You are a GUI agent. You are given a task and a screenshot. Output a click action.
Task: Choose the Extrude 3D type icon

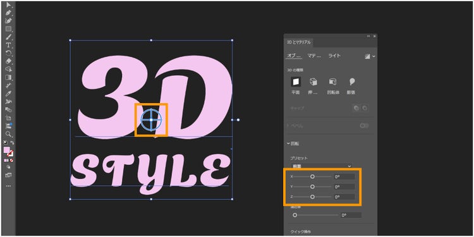tap(313, 82)
